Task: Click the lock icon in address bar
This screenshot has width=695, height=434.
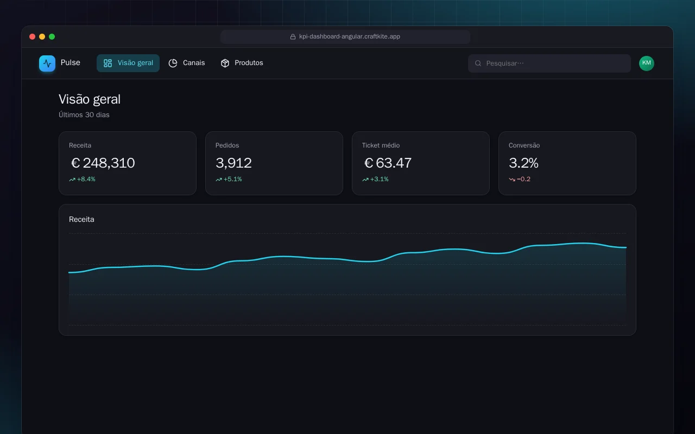Action: (293, 37)
